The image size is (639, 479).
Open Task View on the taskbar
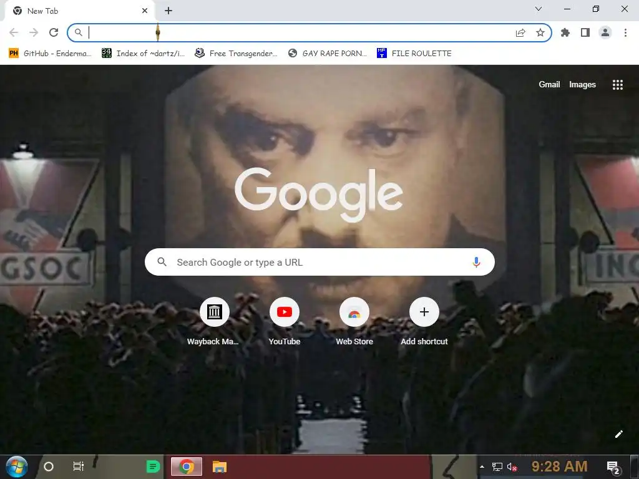tap(78, 467)
